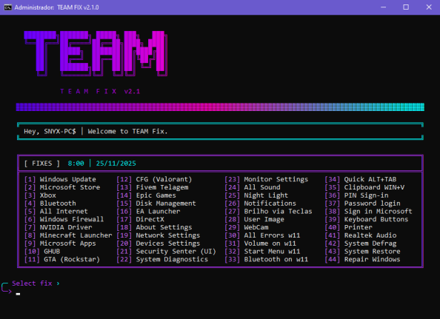Click the window title TEAM FIX v2.1.0
The height and width of the screenshot is (319, 440).
(x=78, y=7)
